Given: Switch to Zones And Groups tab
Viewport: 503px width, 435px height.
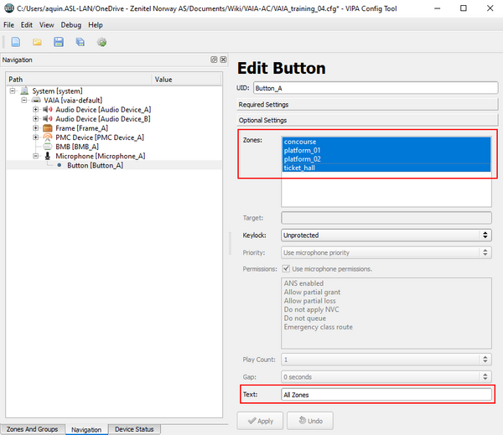Looking at the screenshot, I should pos(32,429).
